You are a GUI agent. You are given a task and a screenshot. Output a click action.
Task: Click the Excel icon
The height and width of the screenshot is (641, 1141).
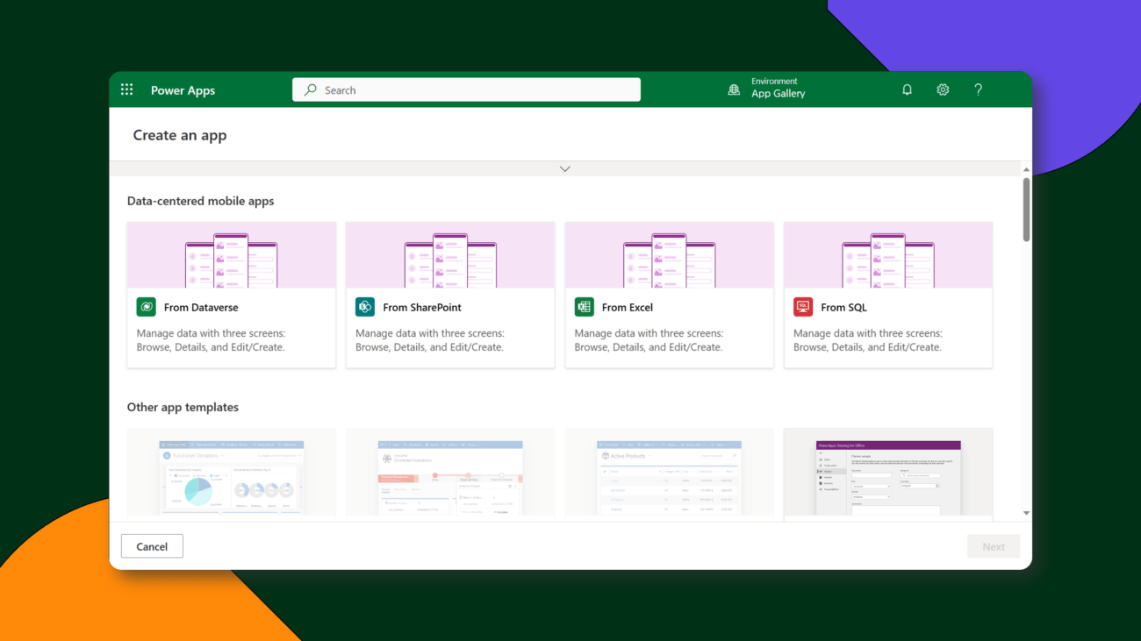[584, 307]
